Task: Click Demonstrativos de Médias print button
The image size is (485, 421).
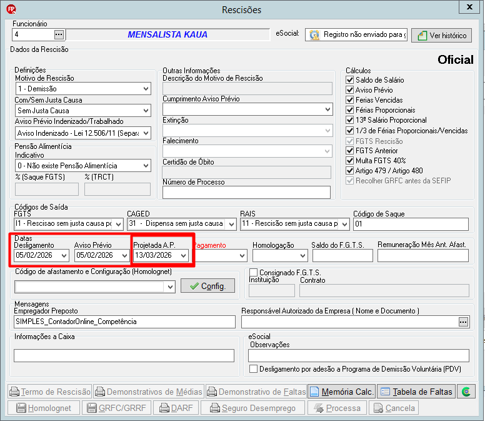Action: 149,392
